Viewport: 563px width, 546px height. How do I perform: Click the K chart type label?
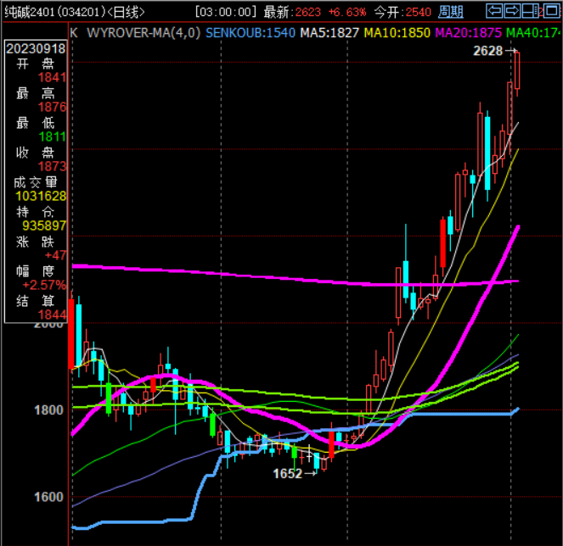click(74, 32)
